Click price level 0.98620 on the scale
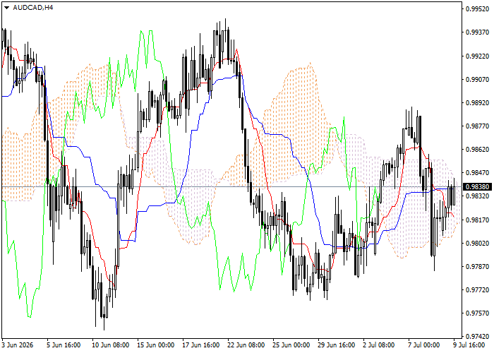 point(477,150)
